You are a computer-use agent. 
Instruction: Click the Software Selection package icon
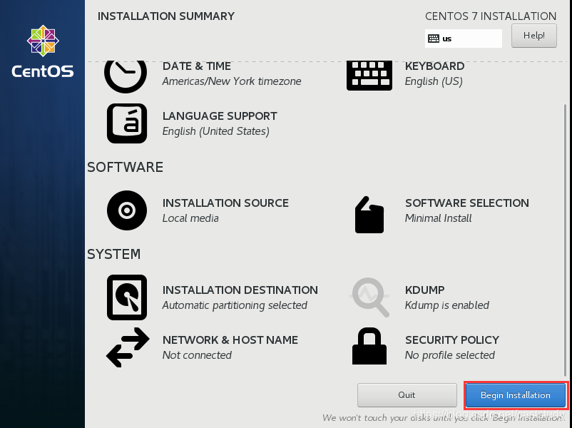pyautogui.click(x=369, y=215)
